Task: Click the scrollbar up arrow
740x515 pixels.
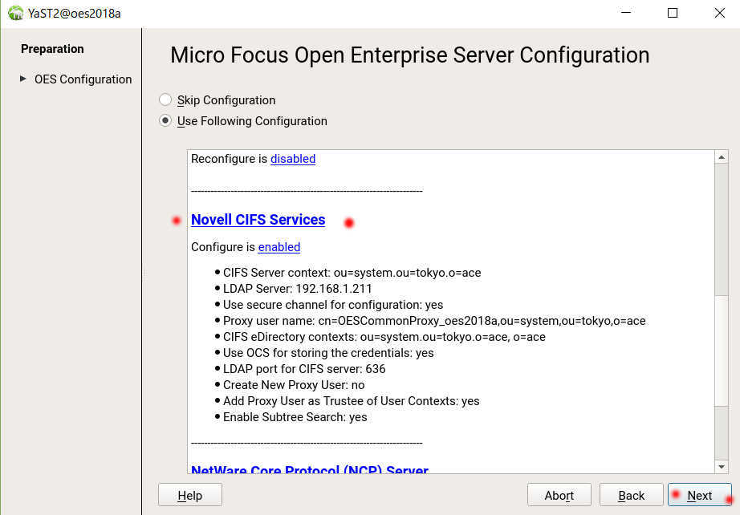Action: click(722, 157)
